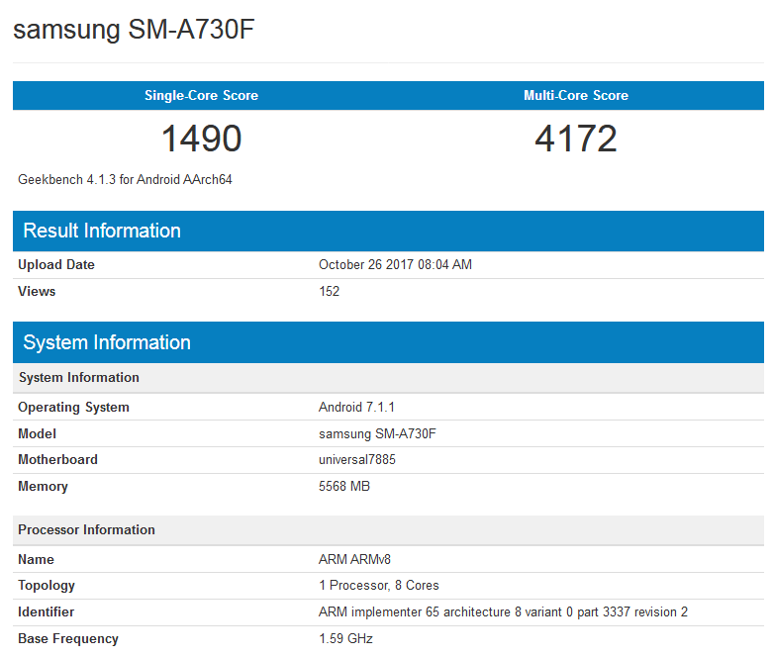773x657 pixels.
Task: Select the Motherboard label
Action: click(x=57, y=460)
